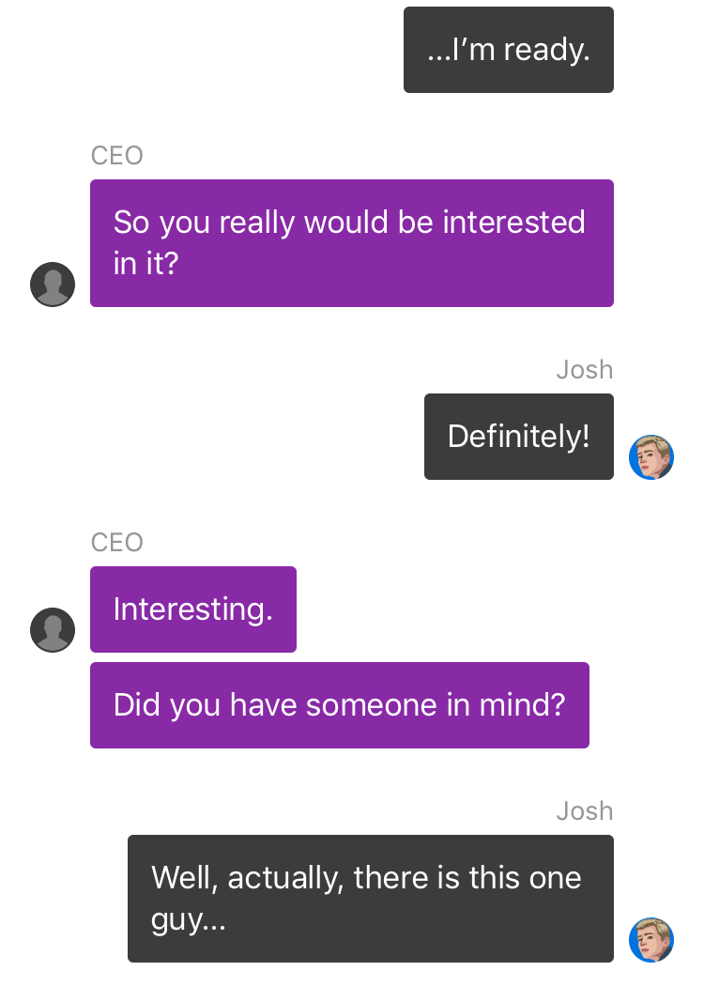Select Josh's avatar beside "this one guy..." message
The image size is (704, 1002).
[x=651, y=940]
